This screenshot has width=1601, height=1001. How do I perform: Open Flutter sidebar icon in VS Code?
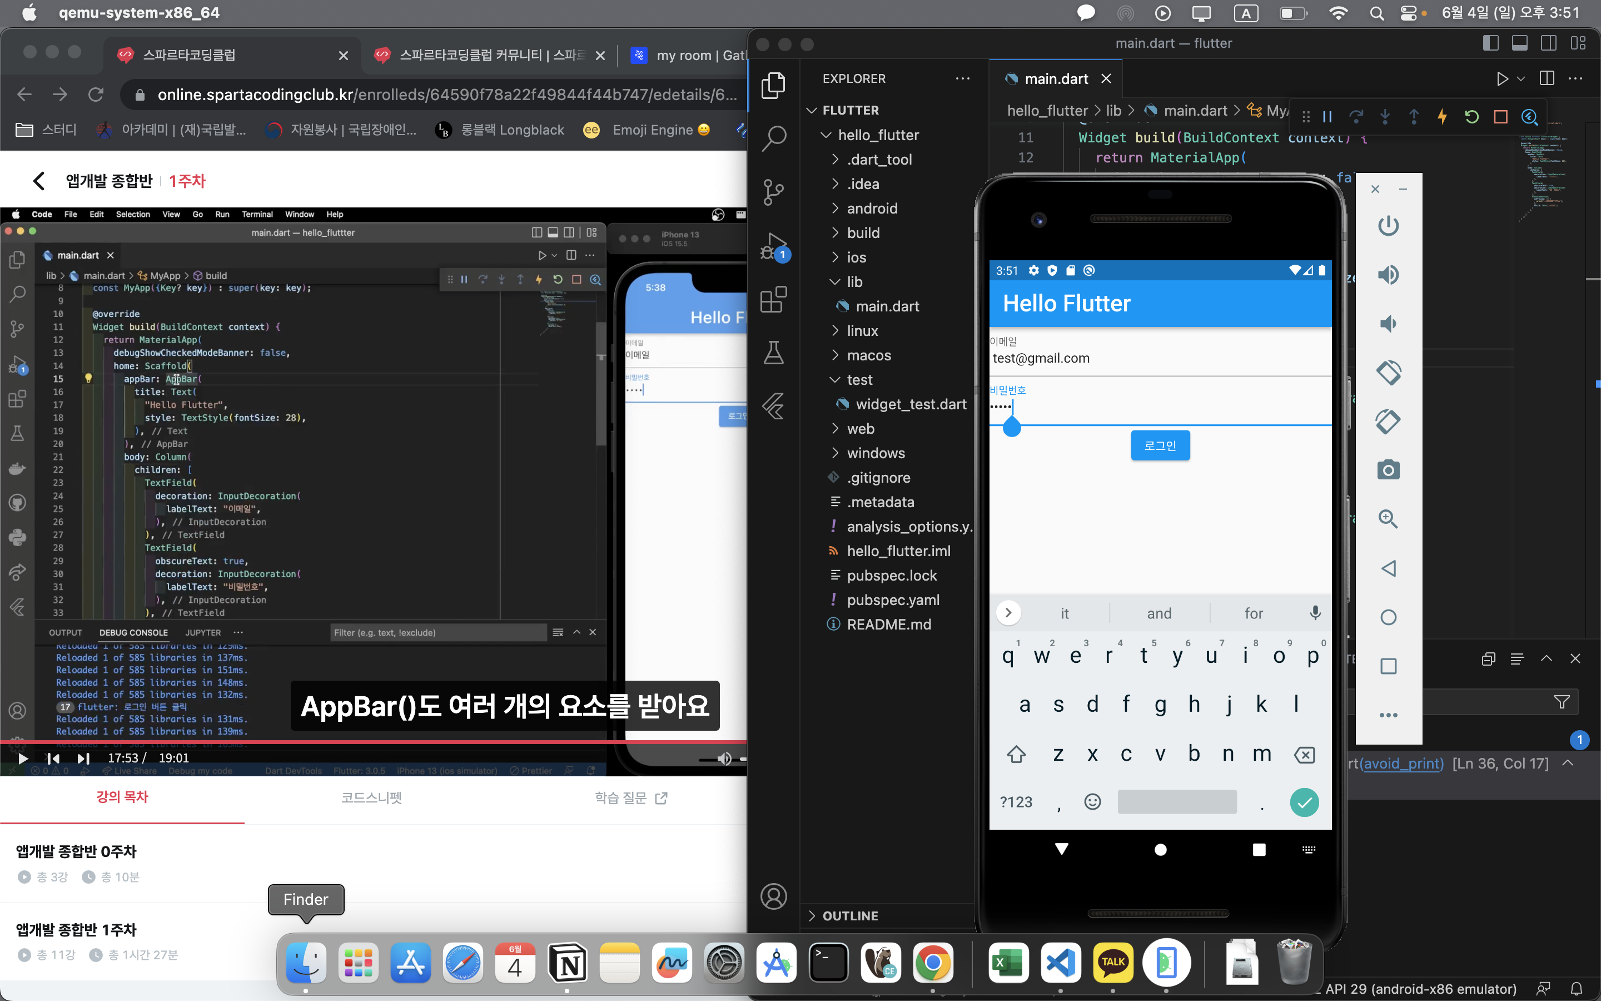pos(773,407)
